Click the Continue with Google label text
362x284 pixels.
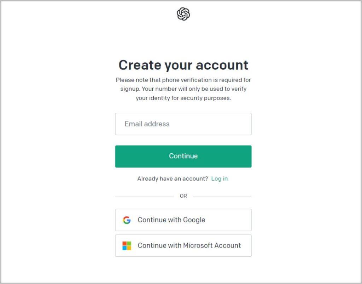pos(171,220)
